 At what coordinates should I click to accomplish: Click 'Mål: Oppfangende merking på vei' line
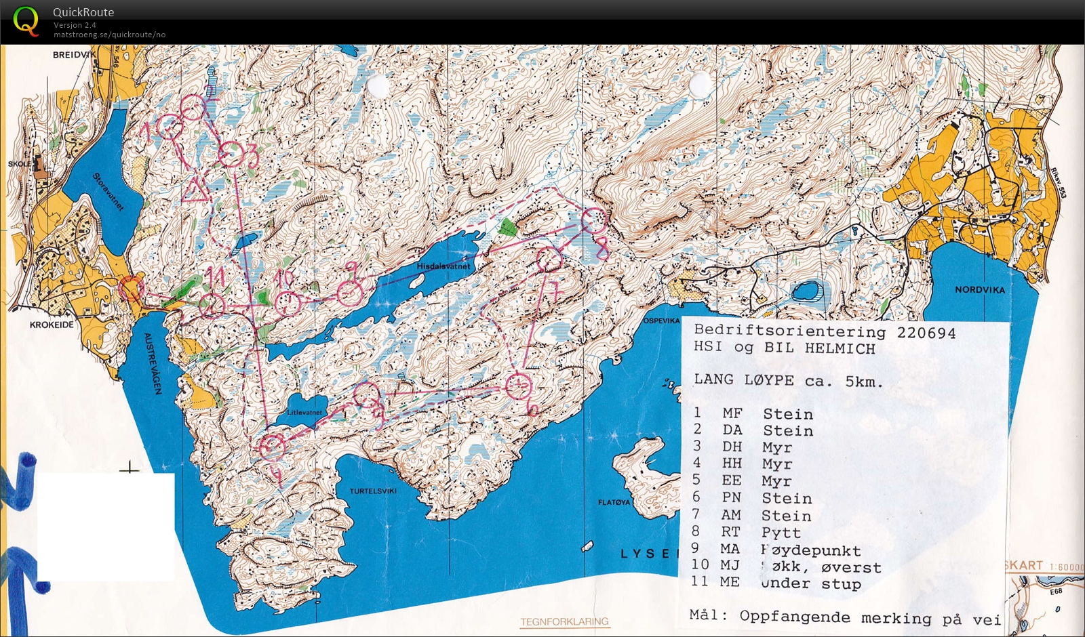click(x=845, y=617)
